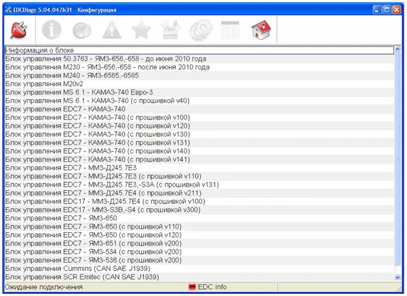Open the table grid toolbar icon

tap(230, 30)
